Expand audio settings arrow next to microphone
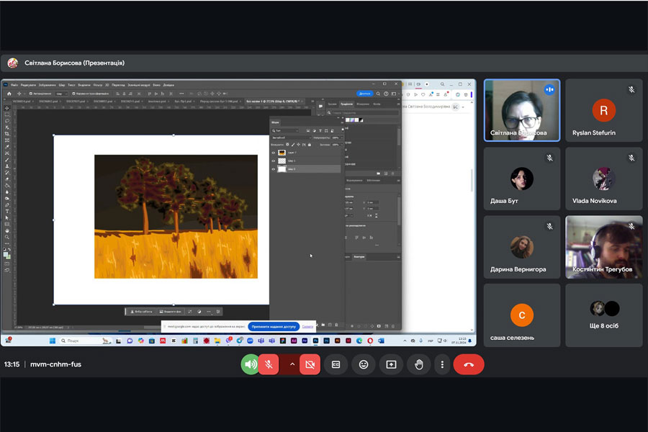This screenshot has width=648, height=432. tap(292, 364)
